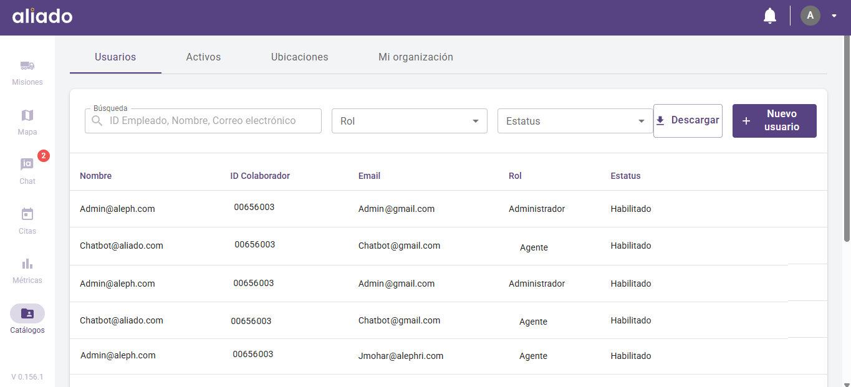
Task: Open Chat icon with notification badge
Action: (x=27, y=165)
